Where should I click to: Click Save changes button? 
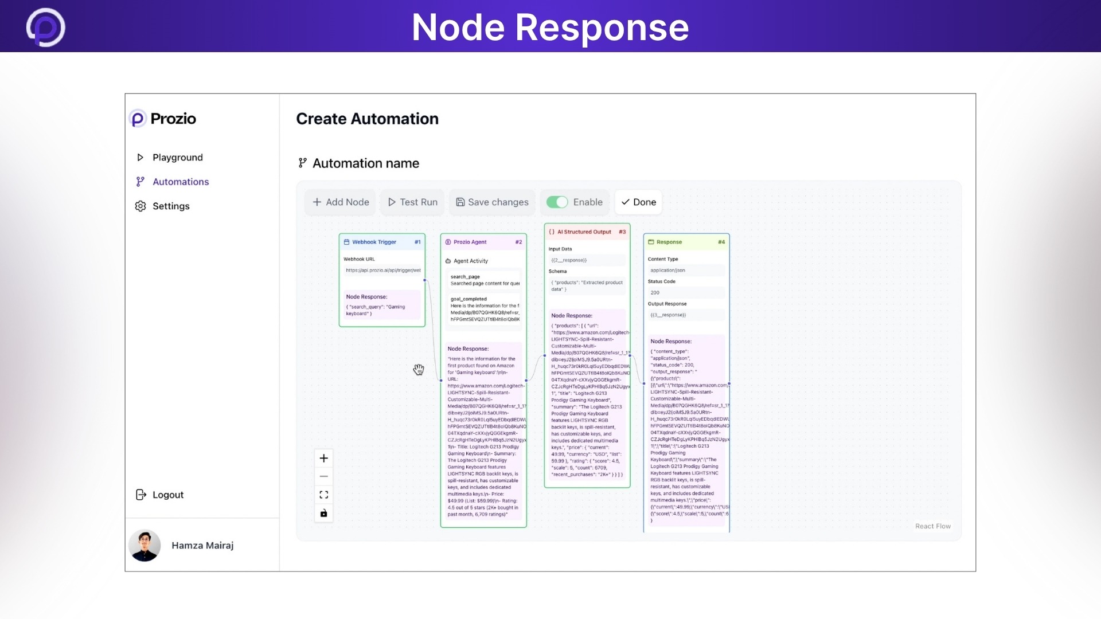[x=492, y=202]
